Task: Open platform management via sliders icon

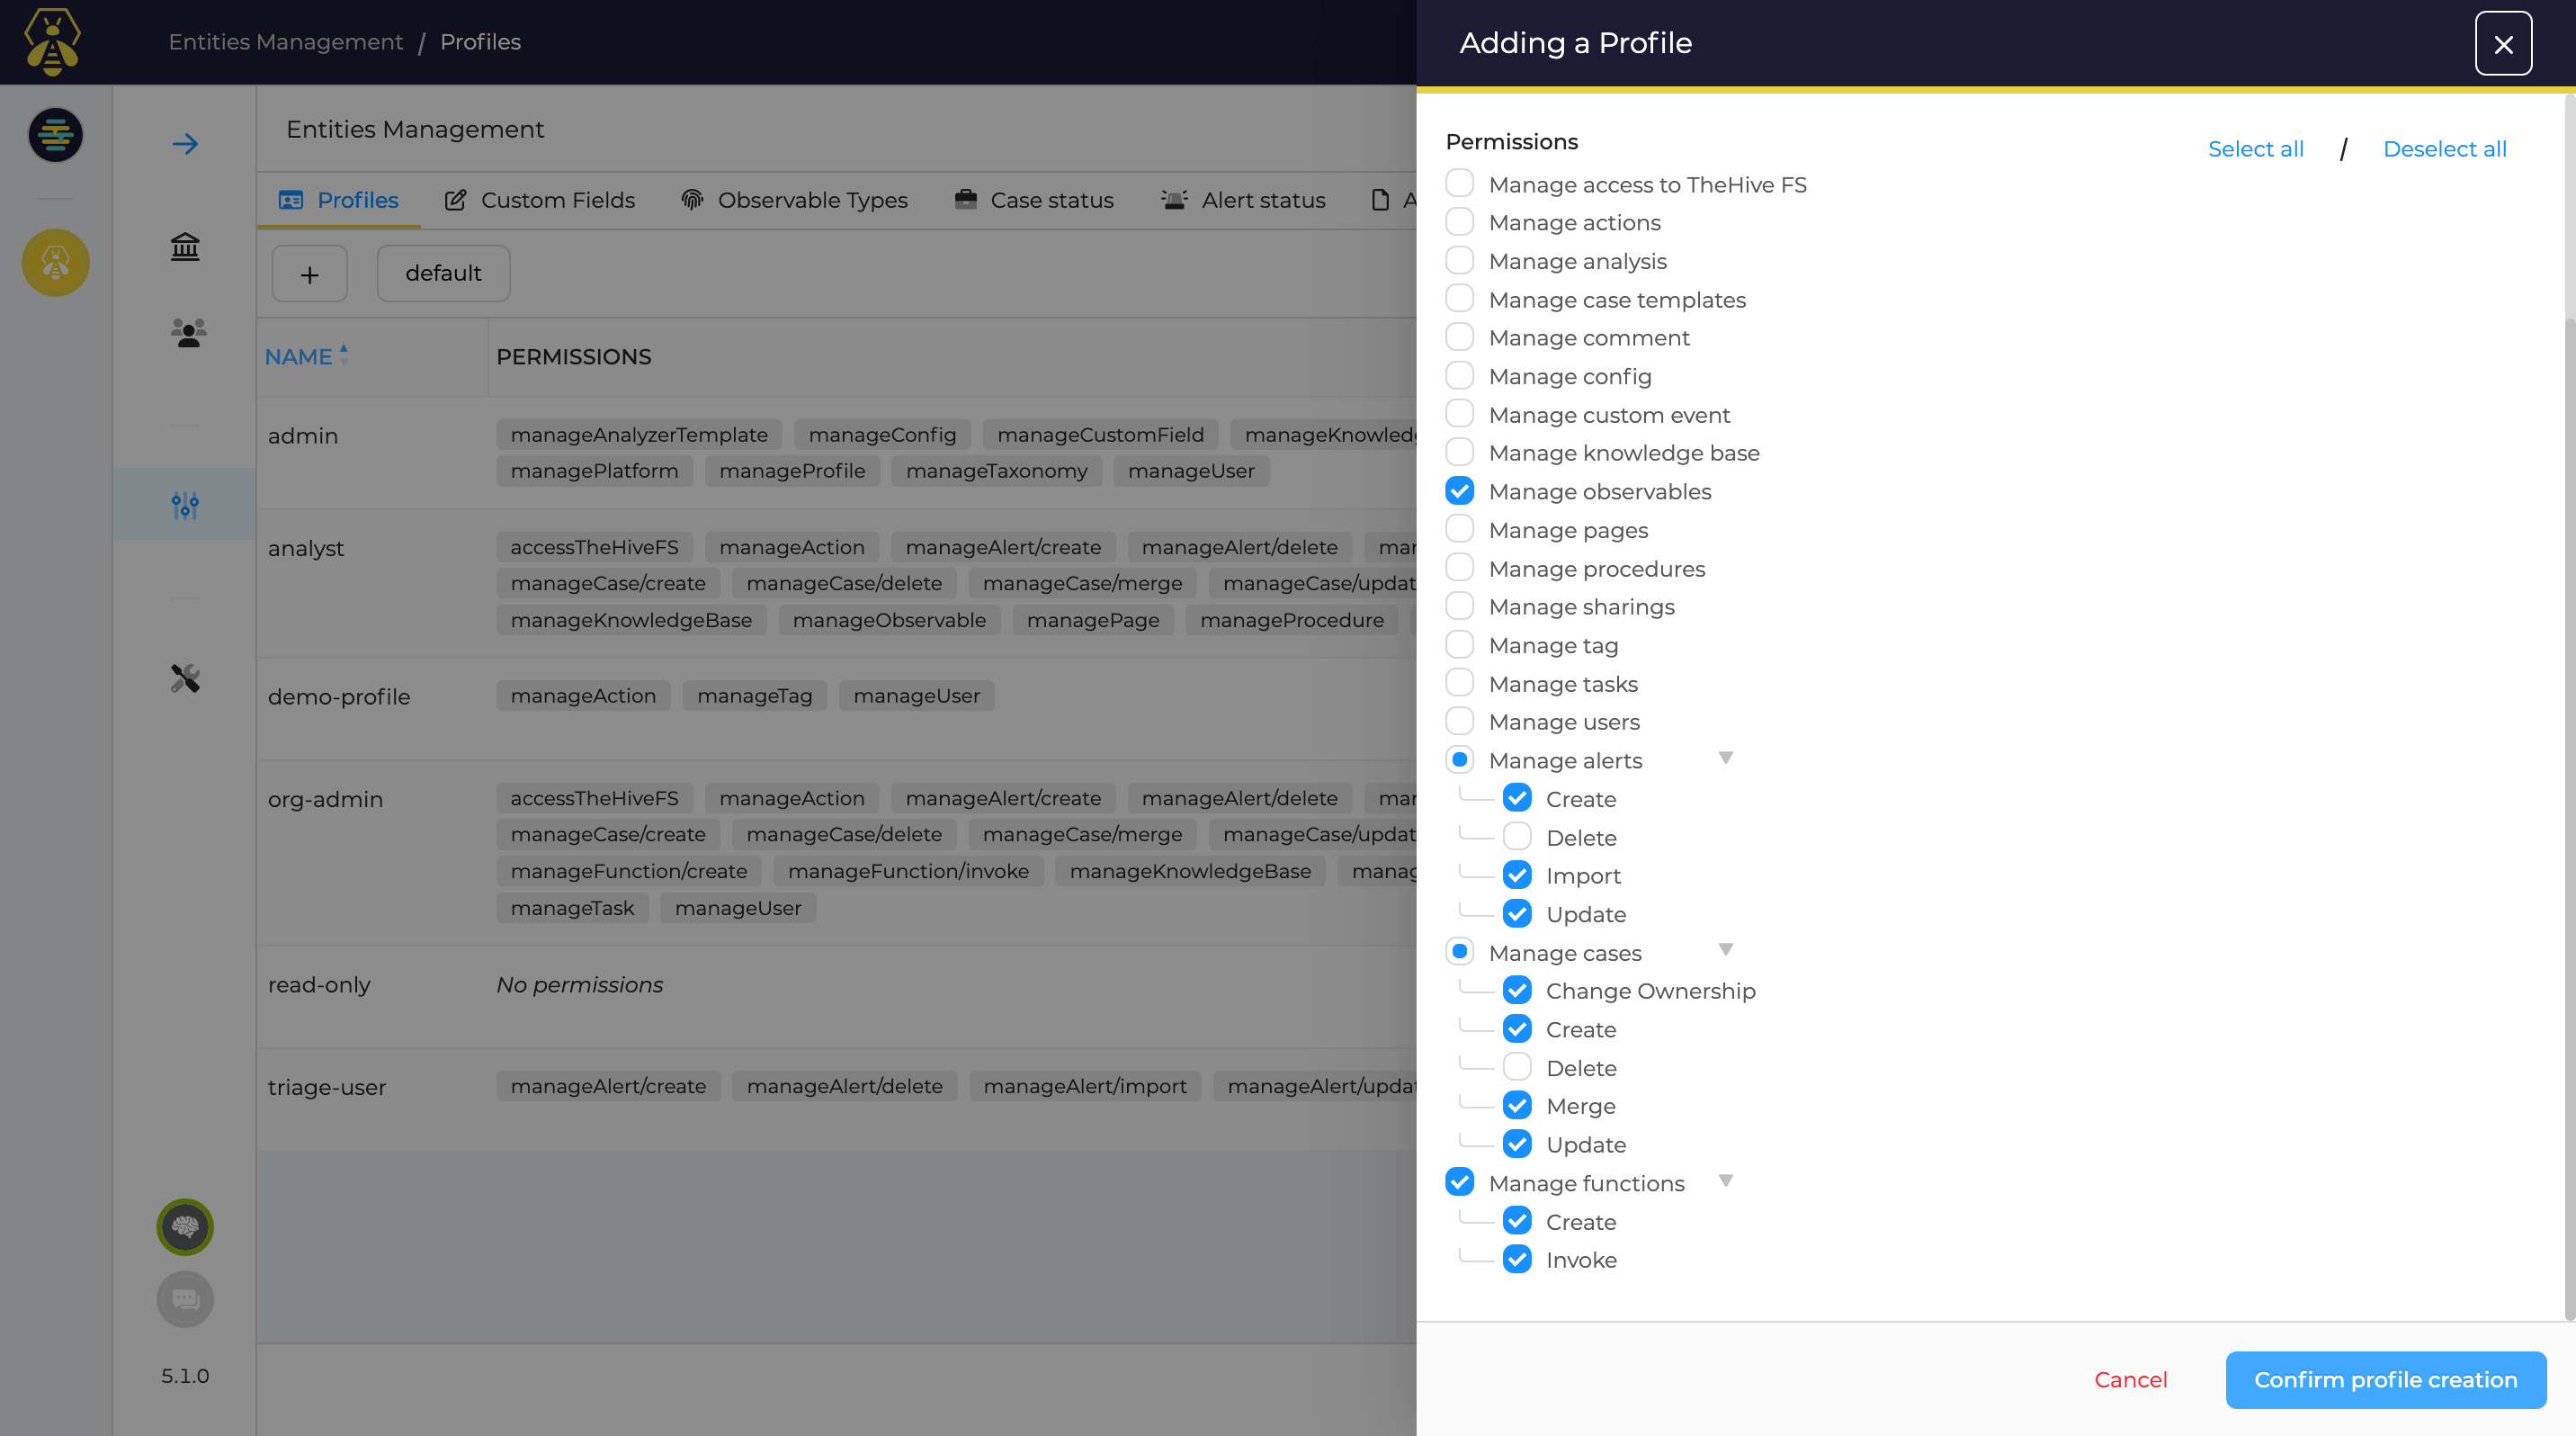Action: (185, 506)
